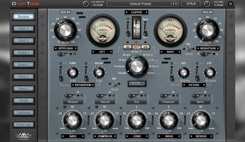
Task: Select the next preset arrow
Action: [x=176, y=4]
